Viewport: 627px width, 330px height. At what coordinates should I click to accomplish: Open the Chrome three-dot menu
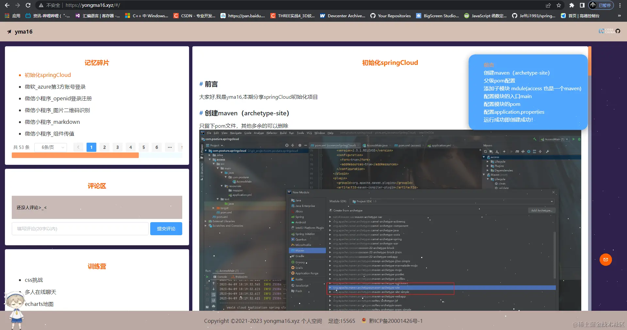click(x=620, y=5)
